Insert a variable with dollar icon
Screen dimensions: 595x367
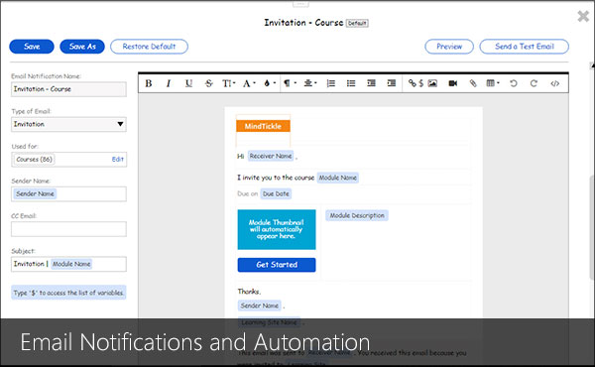[x=420, y=83]
